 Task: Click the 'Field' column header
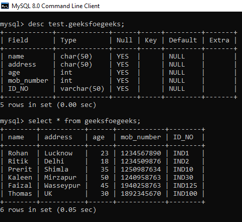tap(18, 40)
